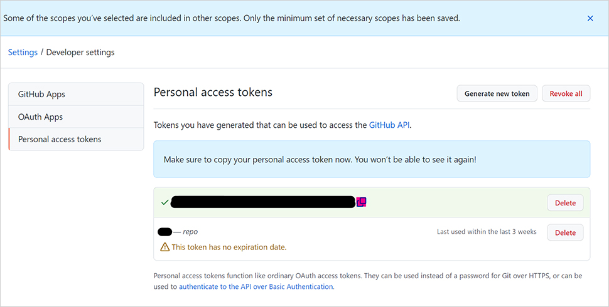
Task: Click the green checkmark beside the token
Action: point(164,202)
